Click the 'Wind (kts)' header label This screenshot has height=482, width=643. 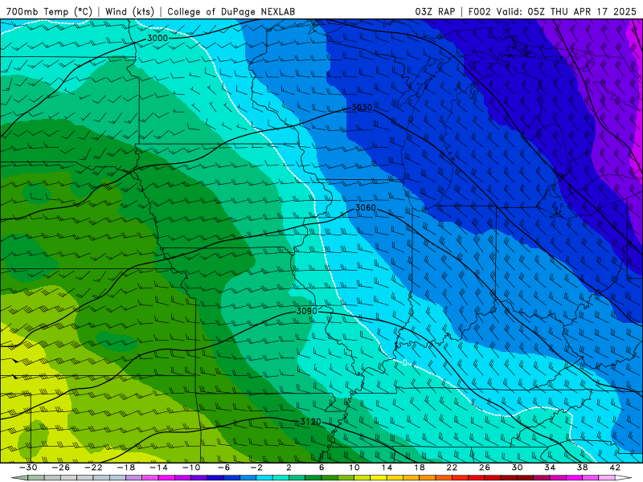(129, 11)
